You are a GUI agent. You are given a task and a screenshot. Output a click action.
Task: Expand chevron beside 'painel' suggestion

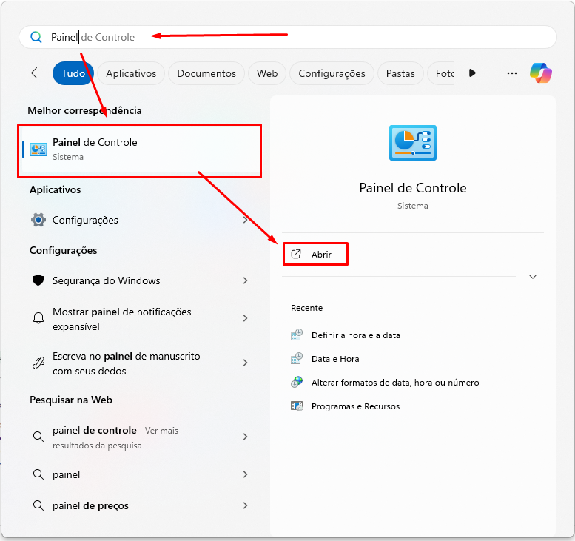(246, 474)
